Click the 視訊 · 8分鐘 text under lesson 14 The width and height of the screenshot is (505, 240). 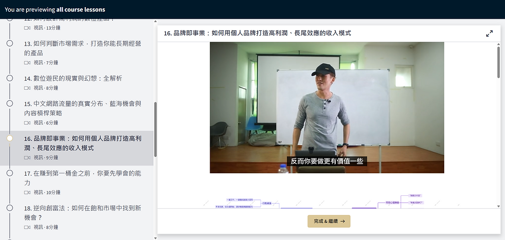(46, 88)
